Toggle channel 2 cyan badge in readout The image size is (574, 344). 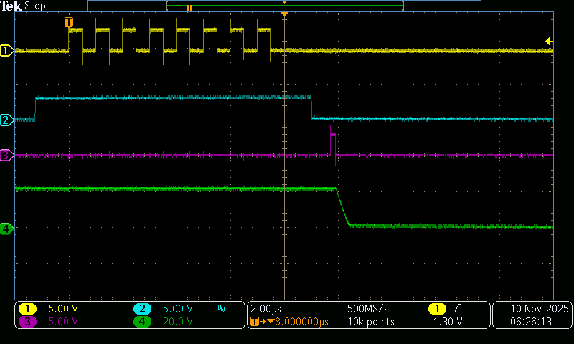click(x=143, y=309)
